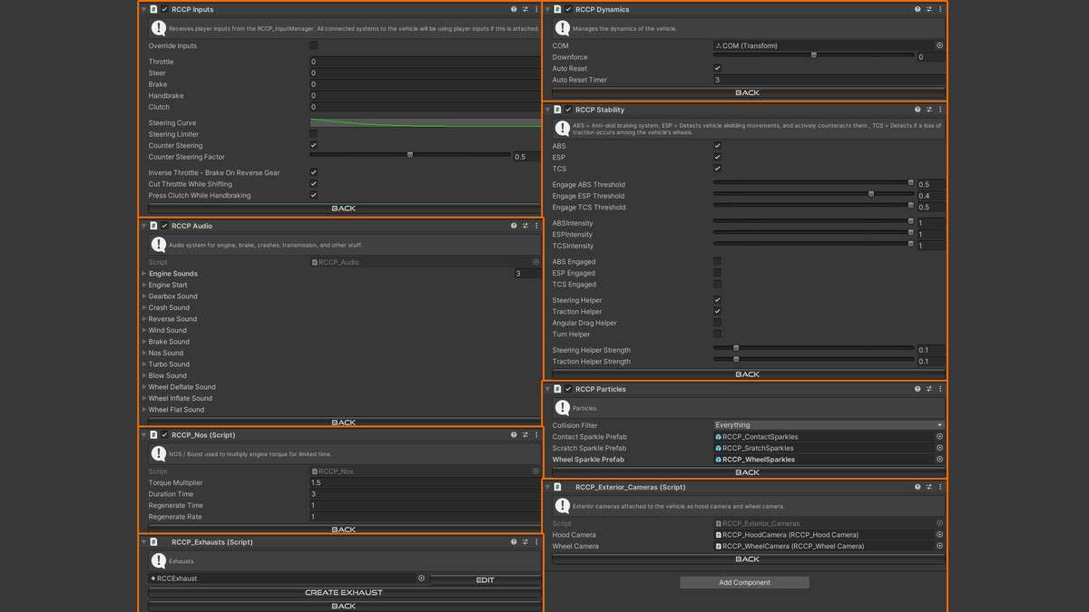The image size is (1089, 612).
Task: Open object picker for Wheel Camera field
Action: 939,547
